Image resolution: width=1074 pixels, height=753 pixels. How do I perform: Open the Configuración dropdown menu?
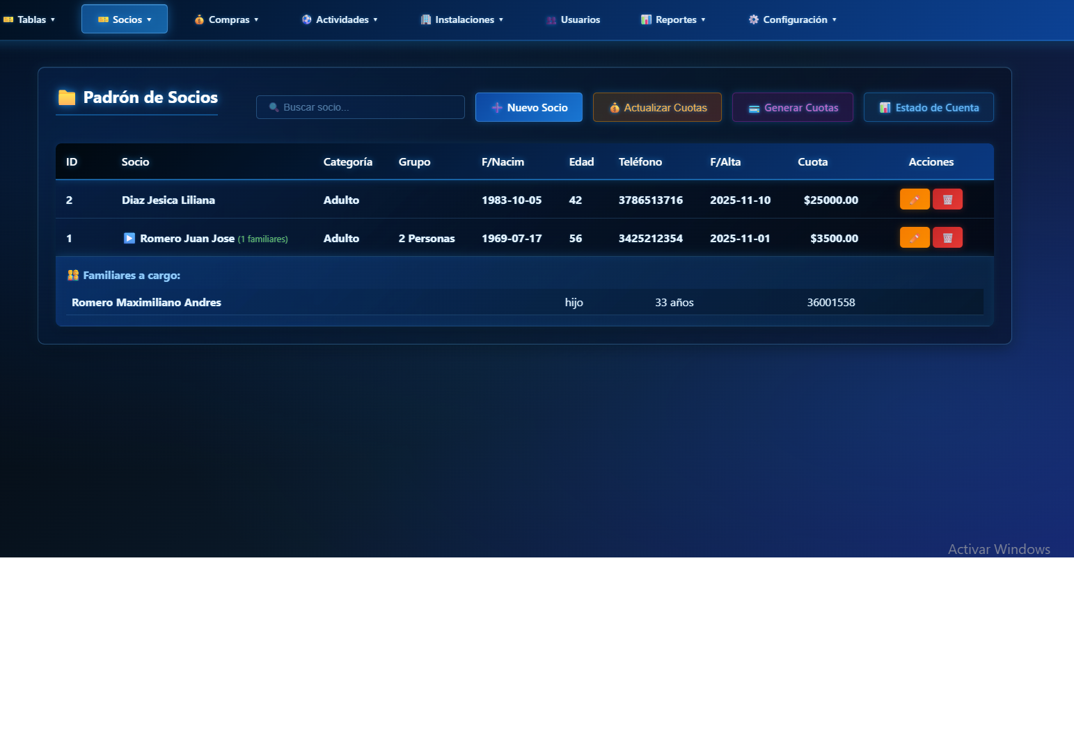[x=792, y=19]
